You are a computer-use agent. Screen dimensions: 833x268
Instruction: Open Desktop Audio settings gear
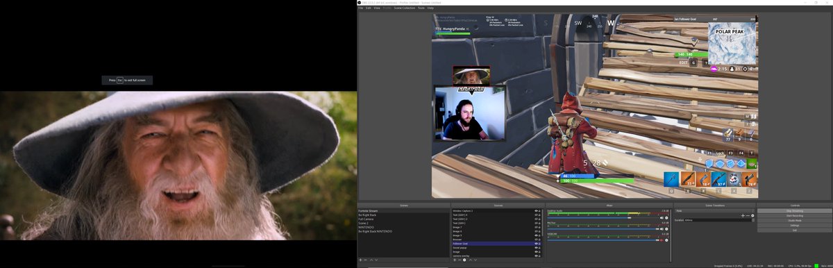[x=666, y=218]
